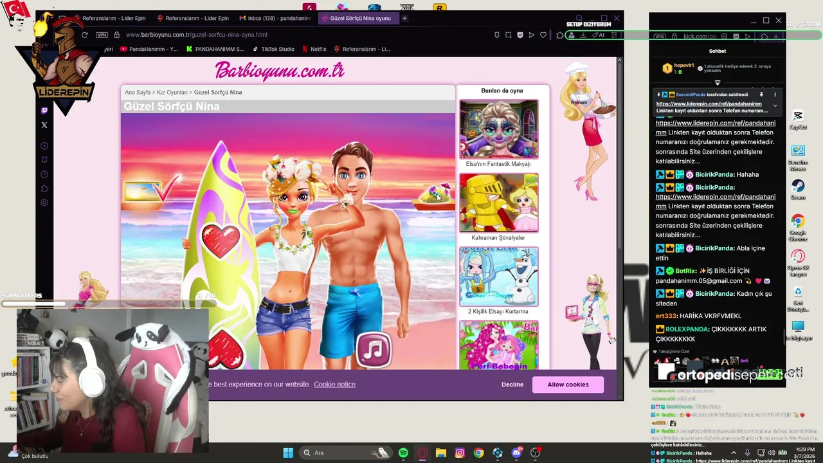Click the red heart on the surfboard
This screenshot has height=463, width=823.
point(221,241)
